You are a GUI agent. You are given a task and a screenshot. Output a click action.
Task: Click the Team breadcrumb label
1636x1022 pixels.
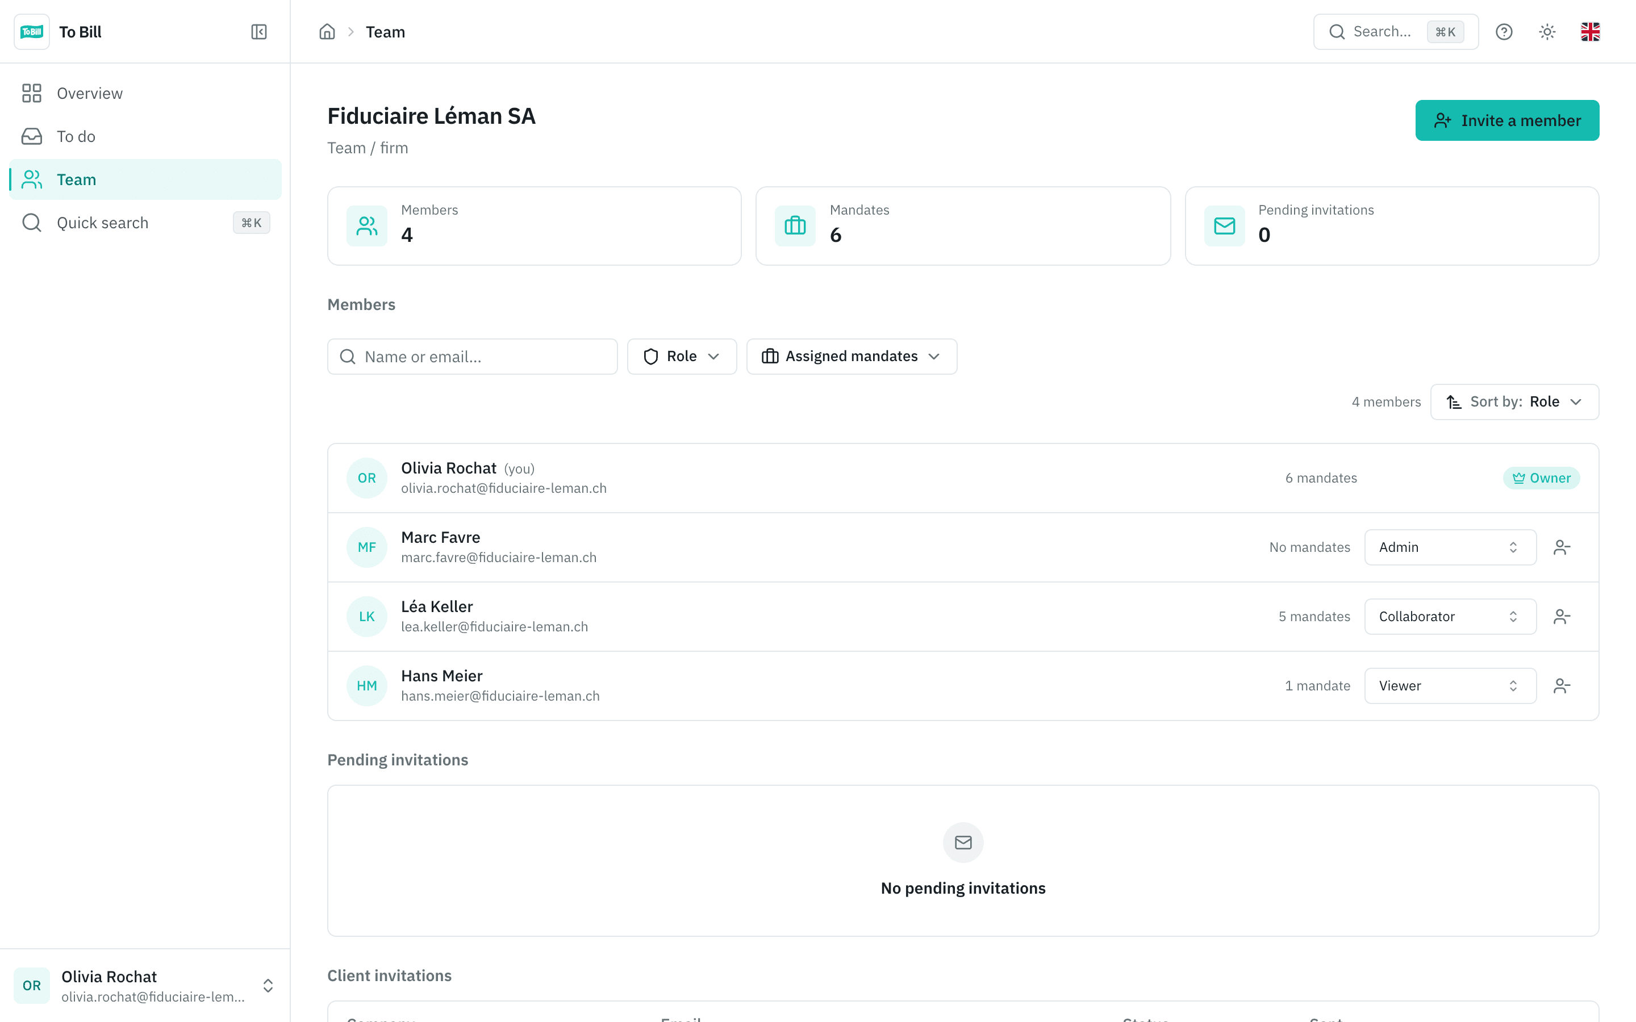coord(385,32)
